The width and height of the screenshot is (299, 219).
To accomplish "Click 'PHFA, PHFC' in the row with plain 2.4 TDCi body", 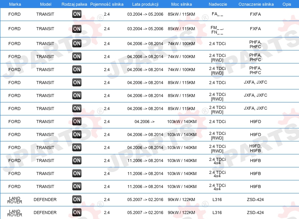I will 255,44.
